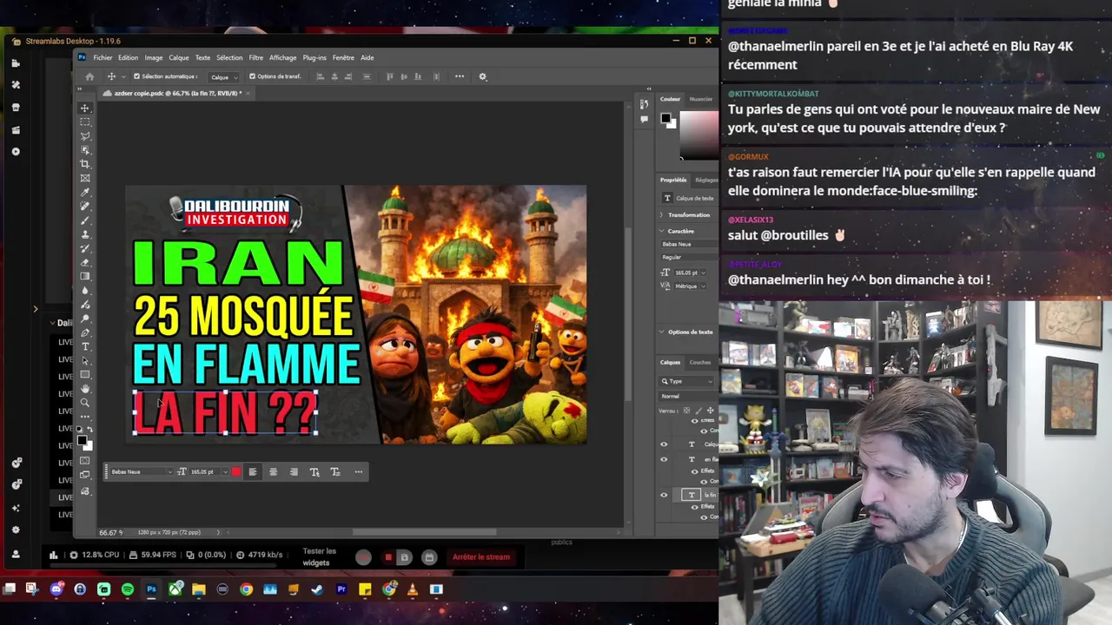Select the Zoom magnifier tool
1112x625 pixels.
pos(84,402)
